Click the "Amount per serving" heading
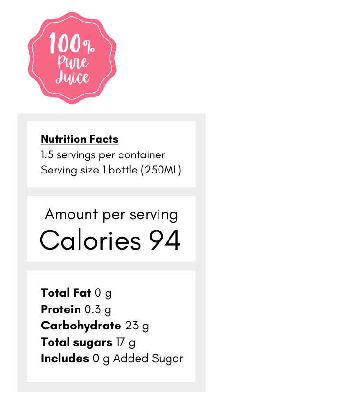 tap(111, 214)
